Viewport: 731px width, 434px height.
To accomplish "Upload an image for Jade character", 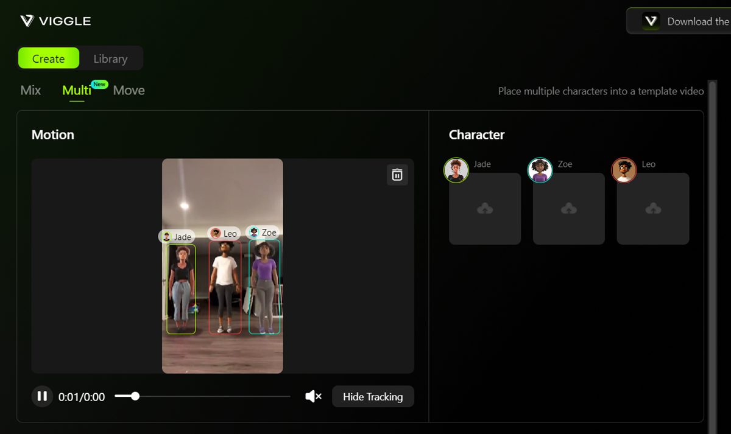I will pos(485,209).
